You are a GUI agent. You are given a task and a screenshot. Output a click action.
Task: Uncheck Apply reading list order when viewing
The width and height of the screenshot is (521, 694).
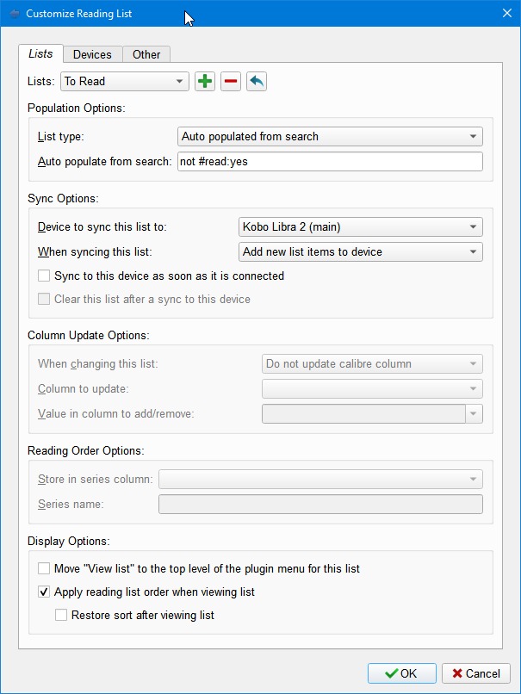point(44,592)
